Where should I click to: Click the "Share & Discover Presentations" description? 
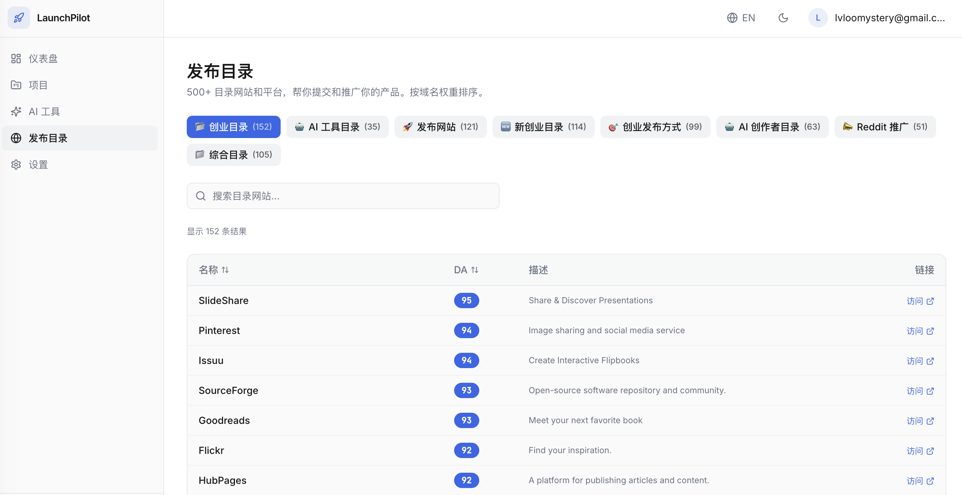590,300
